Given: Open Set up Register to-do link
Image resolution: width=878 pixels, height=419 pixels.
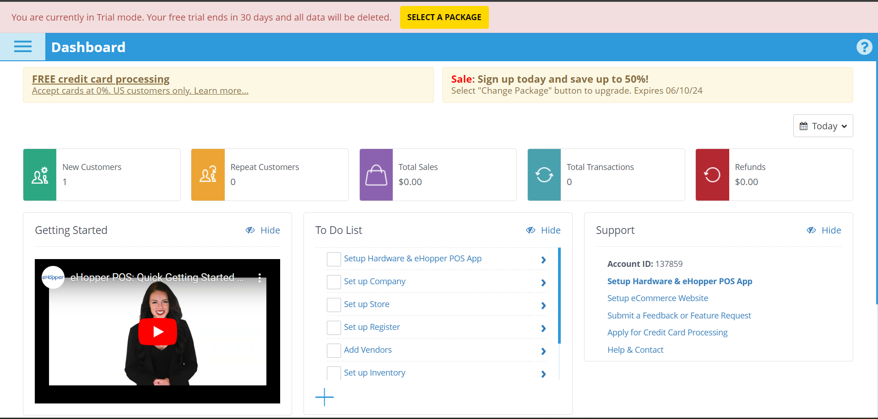Looking at the screenshot, I should pyautogui.click(x=372, y=327).
